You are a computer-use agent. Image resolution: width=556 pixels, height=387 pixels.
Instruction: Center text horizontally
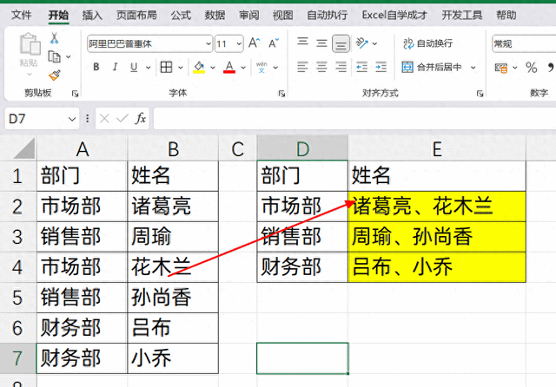[x=321, y=67]
